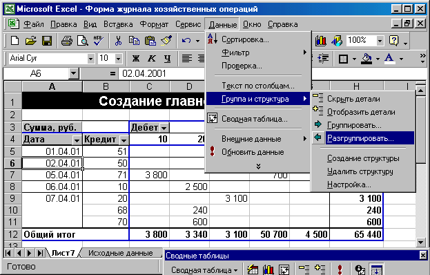This screenshot has height=275, width=430.
Task: Toggle left text alignment
Action: pyautogui.click(x=187, y=58)
